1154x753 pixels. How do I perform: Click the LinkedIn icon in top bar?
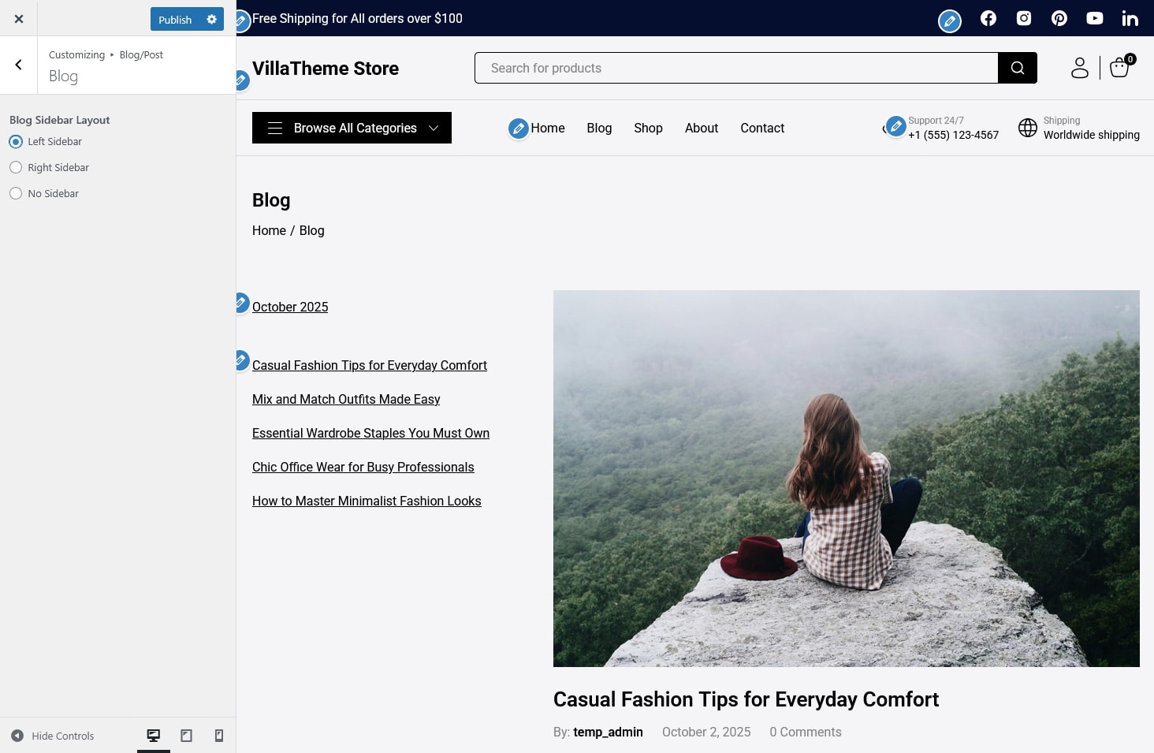coord(1130,18)
